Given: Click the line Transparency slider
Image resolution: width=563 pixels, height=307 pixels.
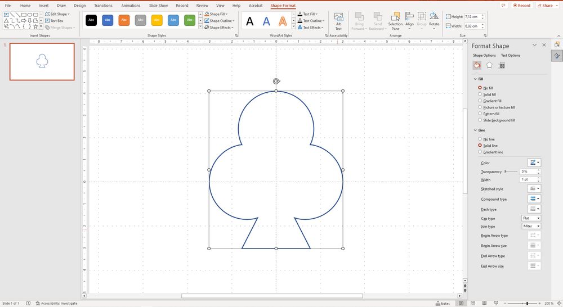Looking at the screenshot, I should (x=511, y=172).
